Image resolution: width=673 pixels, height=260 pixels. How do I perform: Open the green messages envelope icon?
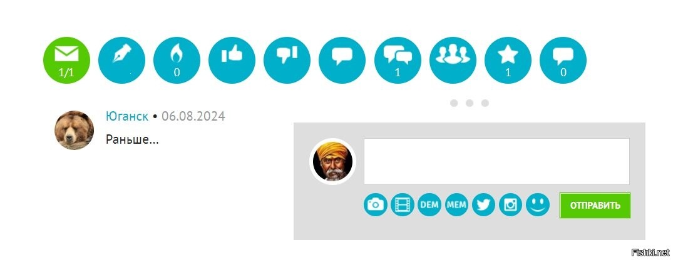pos(66,60)
